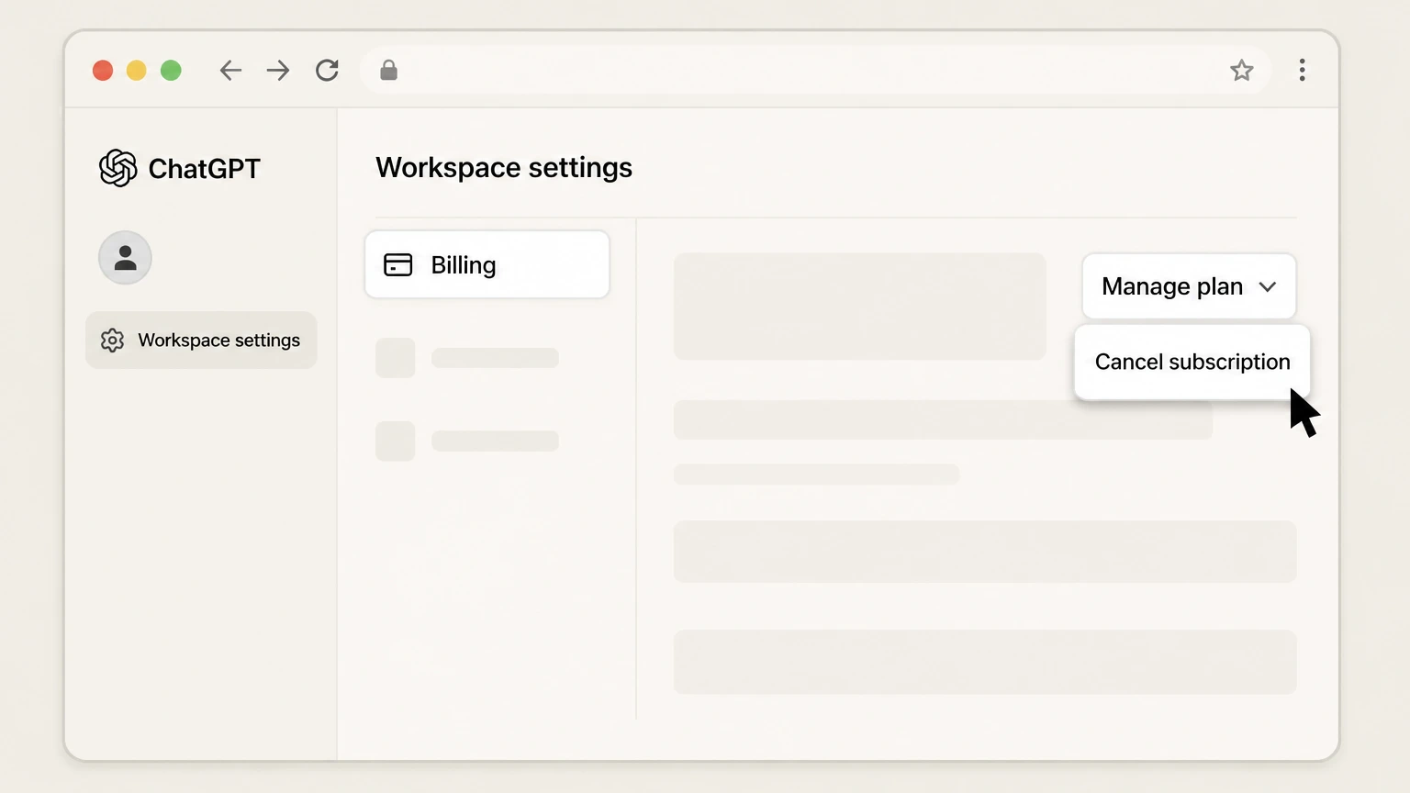Click the chevron on Manage plan
1410x793 pixels.
1268,287
